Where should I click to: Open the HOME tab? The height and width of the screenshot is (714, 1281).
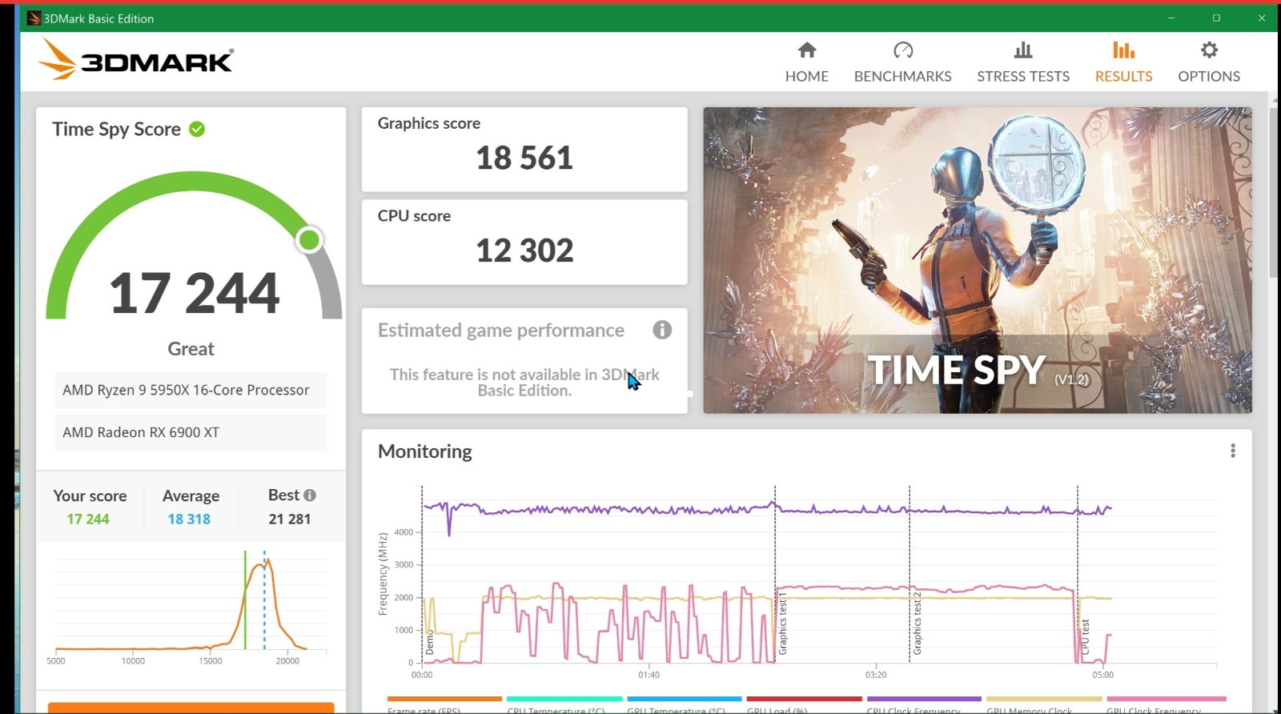point(806,62)
